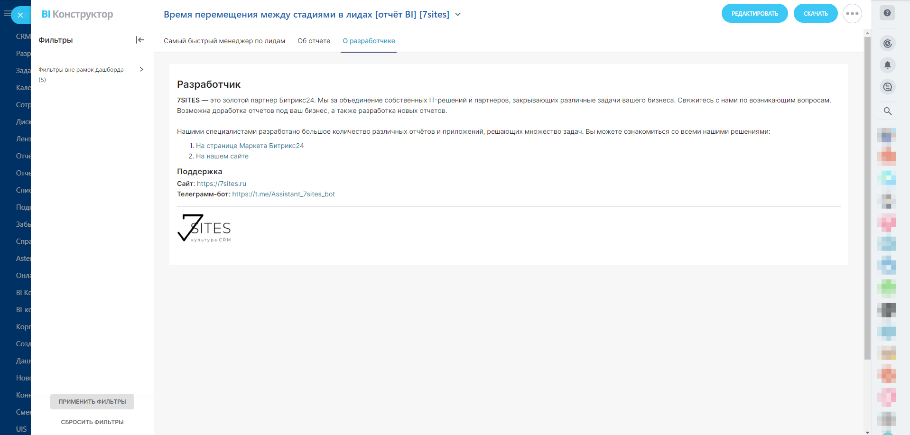
Task: Click the search magnifier icon
Action: (x=888, y=111)
